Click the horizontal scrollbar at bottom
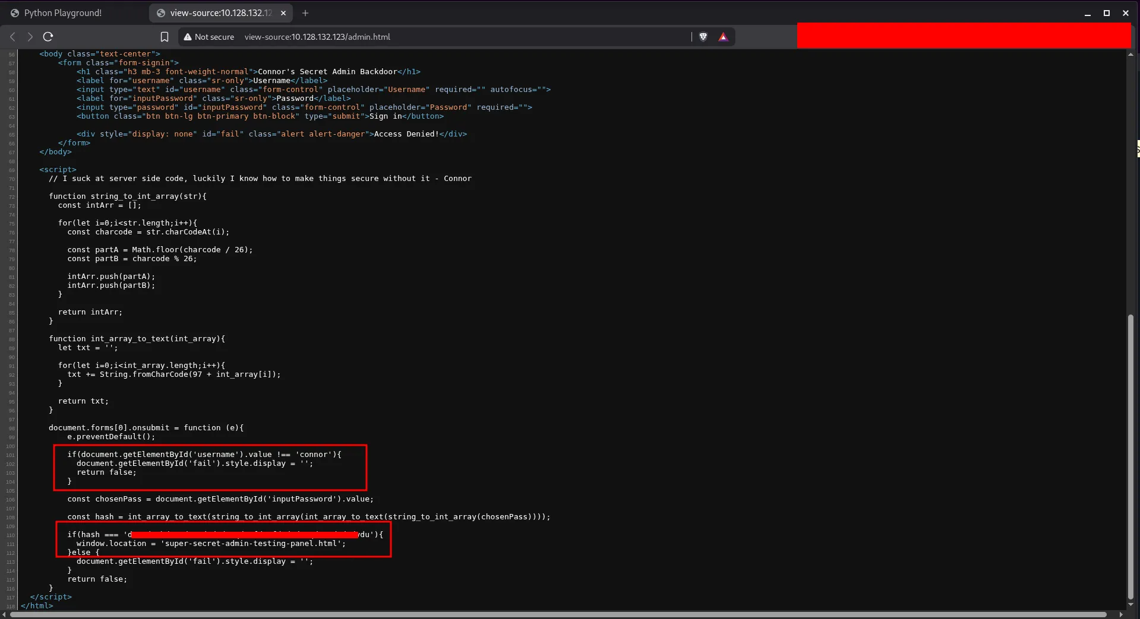The height and width of the screenshot is (619, 1140). pyautogui.click(x=558, y=614)
